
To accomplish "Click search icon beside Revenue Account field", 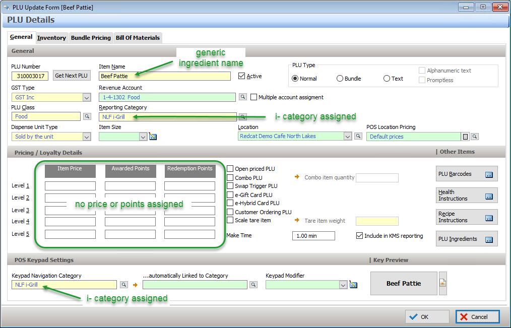I will pos(242,97).
